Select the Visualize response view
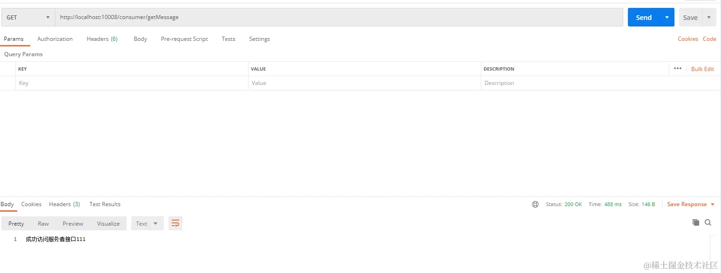Viewport: 721px width, 273px height. 108,223
